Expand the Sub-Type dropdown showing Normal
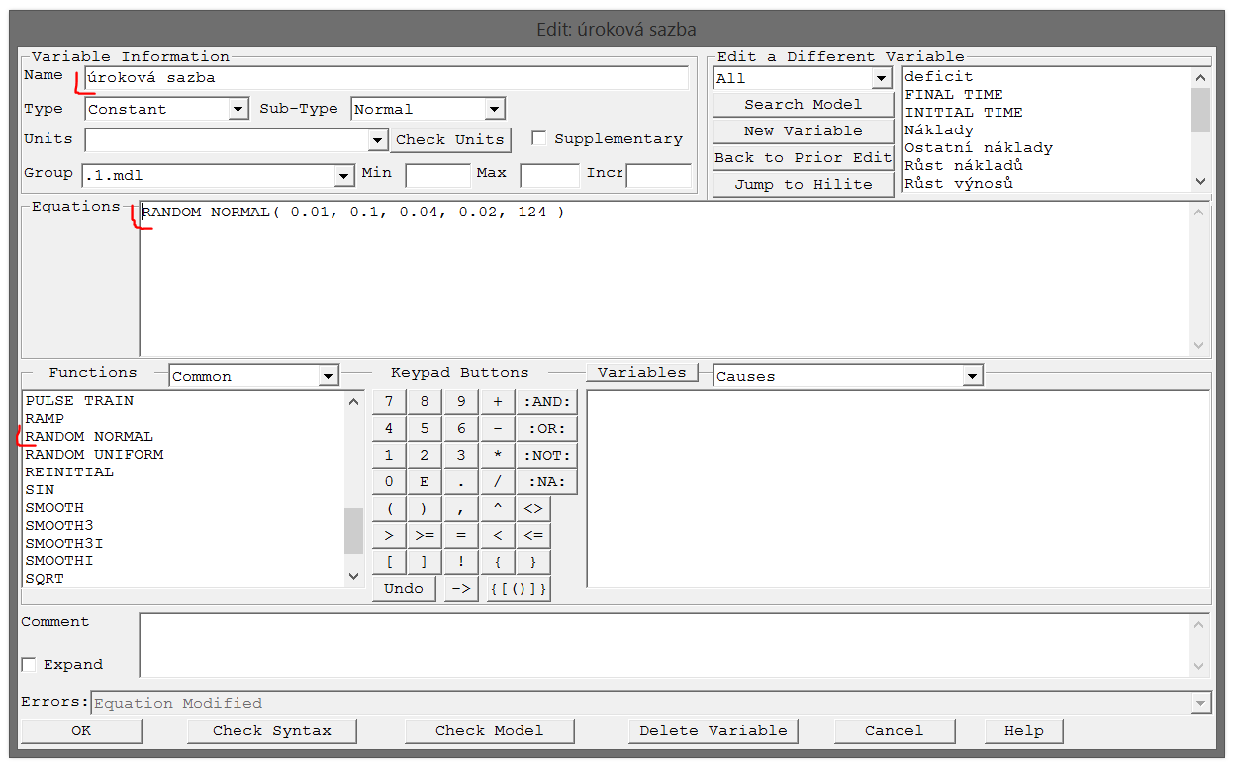This screenshot has width=1236, height=768. pyautogui.click(x=495, y=109)
